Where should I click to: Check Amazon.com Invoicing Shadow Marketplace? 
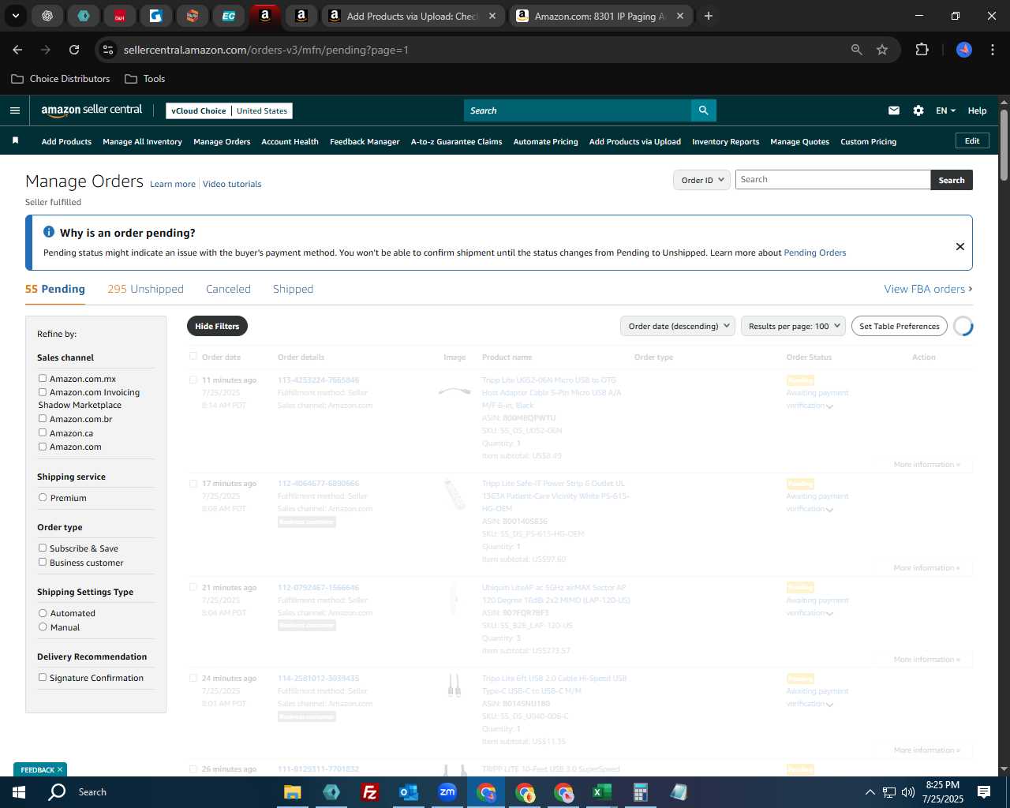click(43, 392)
